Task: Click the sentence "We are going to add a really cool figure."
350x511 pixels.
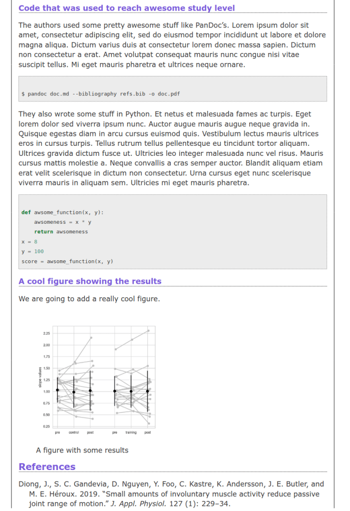Action: tap(89, 299)
